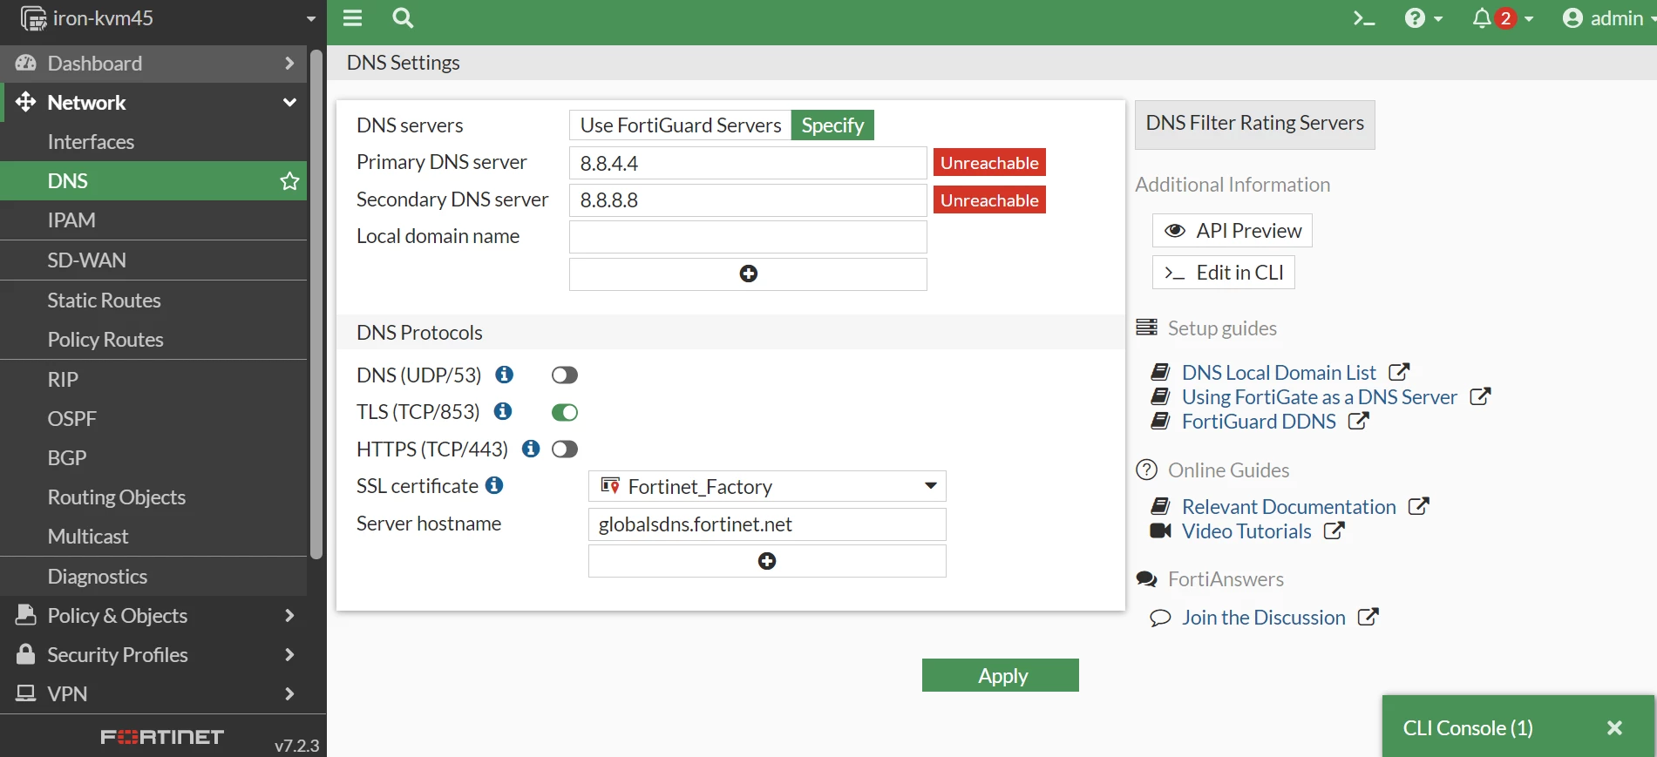Open the FortiGuard DDNS guide link

pyautogui.click(x=1259, y=422)
